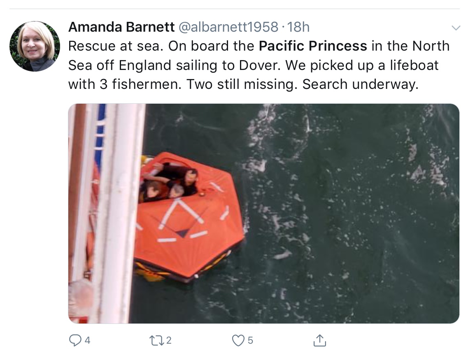Open the share tweet icon
Screen dimensions: 475x356
click(x=319, y=340)
